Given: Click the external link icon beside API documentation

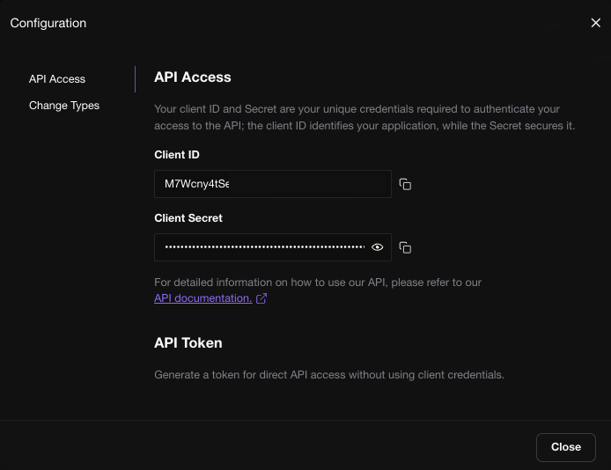Looking at the screenshot, I should (261, 298).
